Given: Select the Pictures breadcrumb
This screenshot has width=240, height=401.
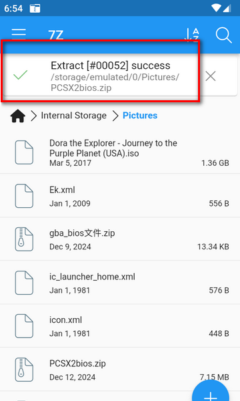Looking at the screenshot, I should click(140, 116).
